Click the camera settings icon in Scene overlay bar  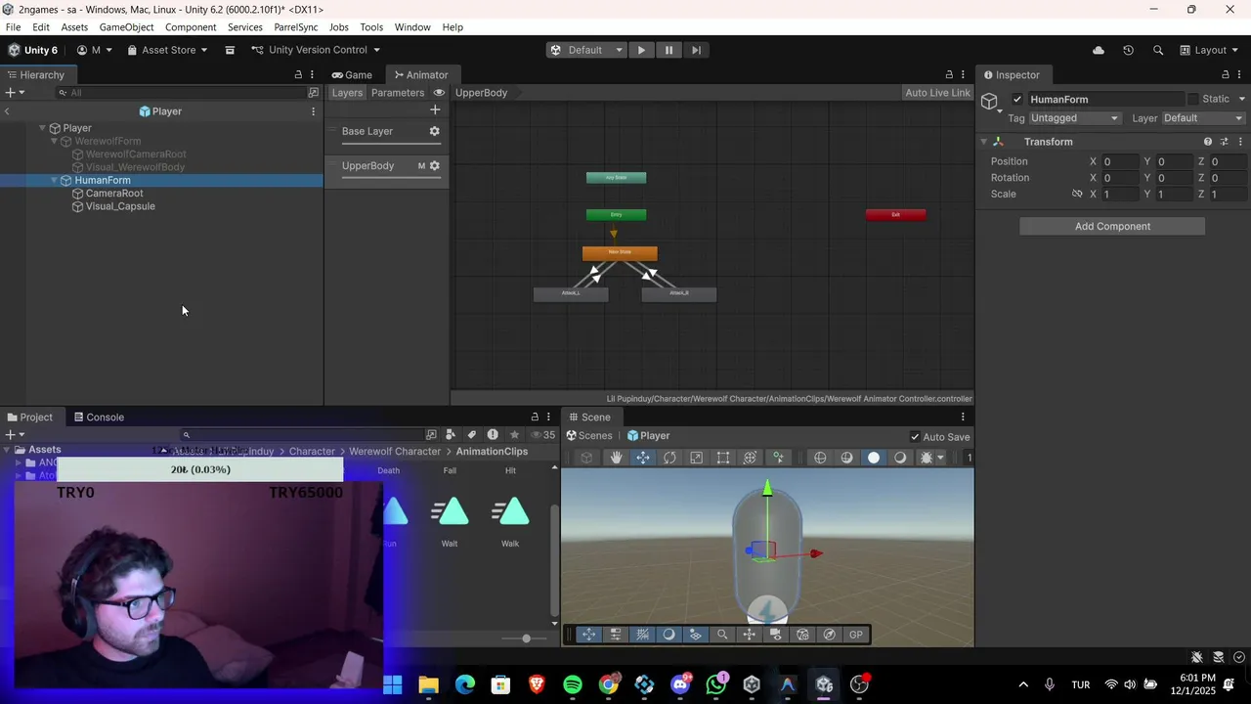pos(776,635)
